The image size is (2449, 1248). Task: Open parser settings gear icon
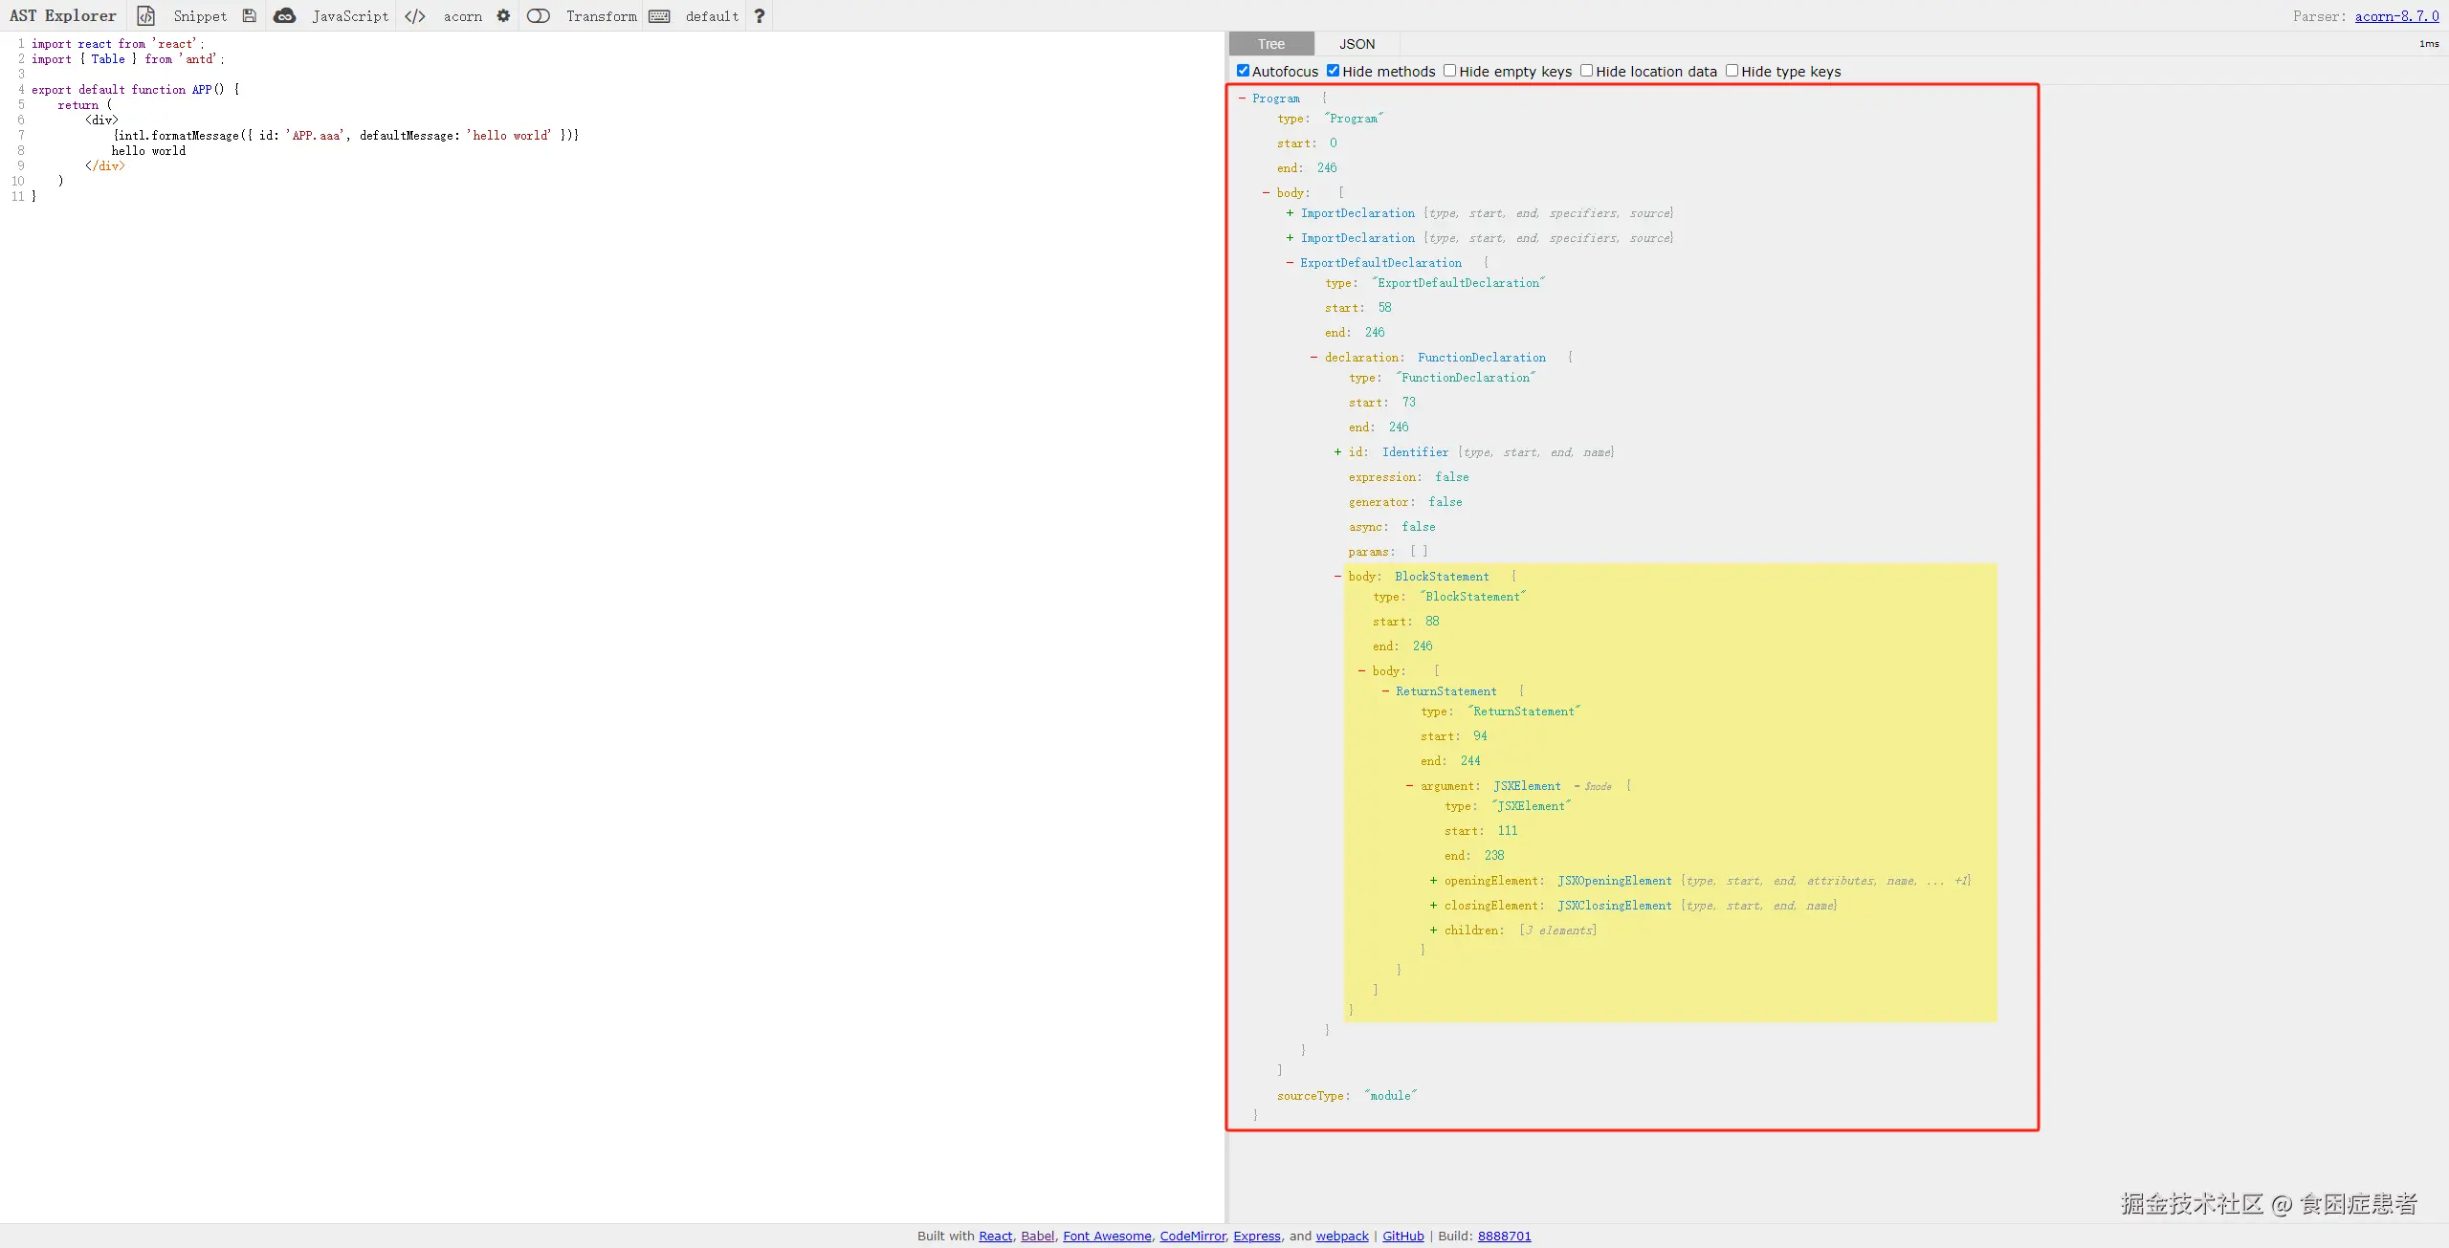click(x=503, y=15)
